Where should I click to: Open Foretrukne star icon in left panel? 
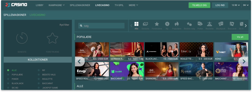pyautogui.click(x=52, y=38)
